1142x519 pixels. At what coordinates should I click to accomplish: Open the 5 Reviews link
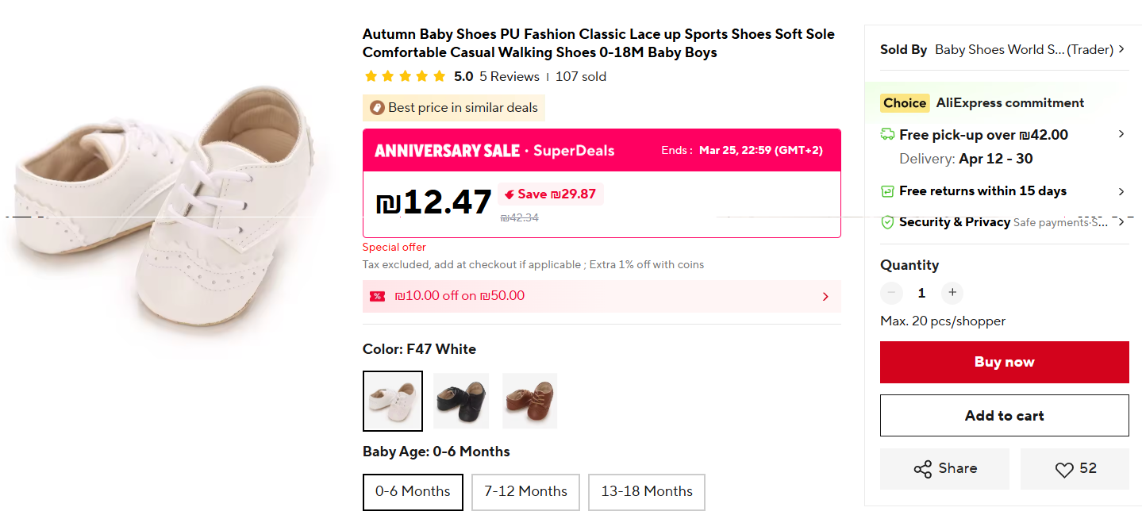coord(509,77)
